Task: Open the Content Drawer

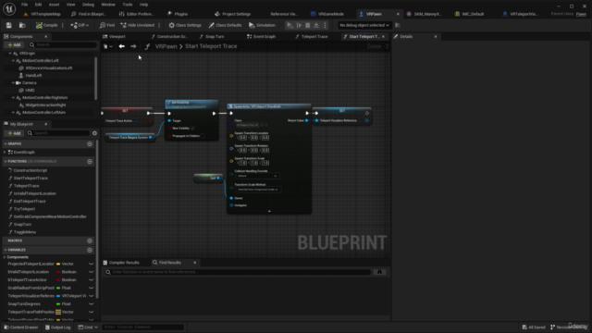Action: tap(21, 327)
